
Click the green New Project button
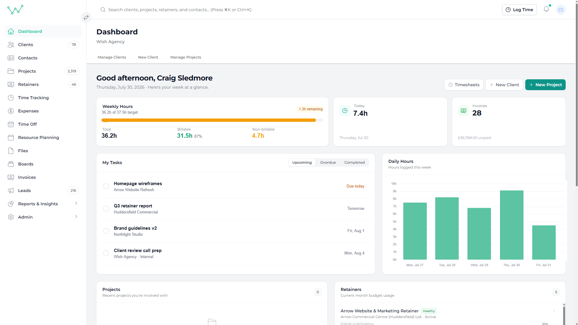tap(545, 85)
